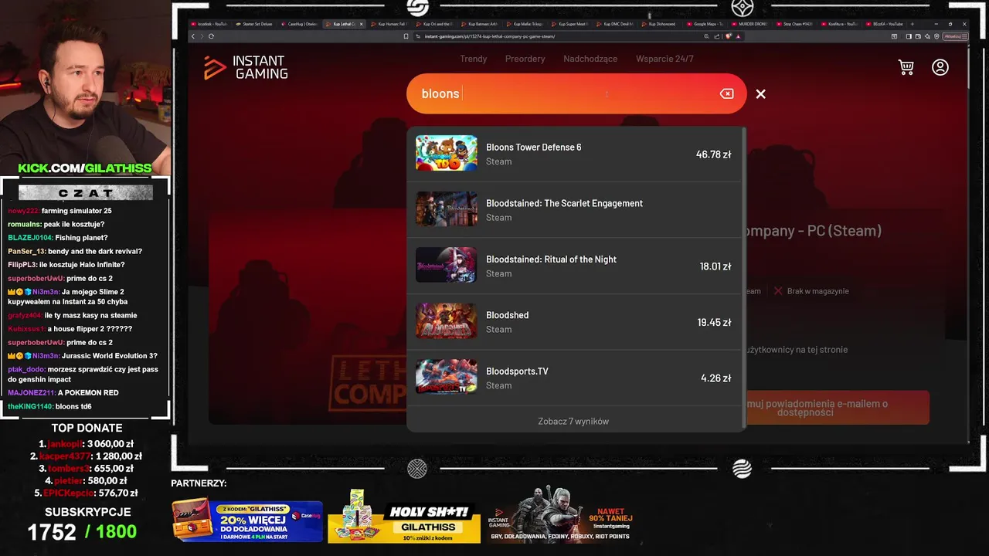Click Bloodstained Scarlet Engagement thumbnail

click(447, 209)
